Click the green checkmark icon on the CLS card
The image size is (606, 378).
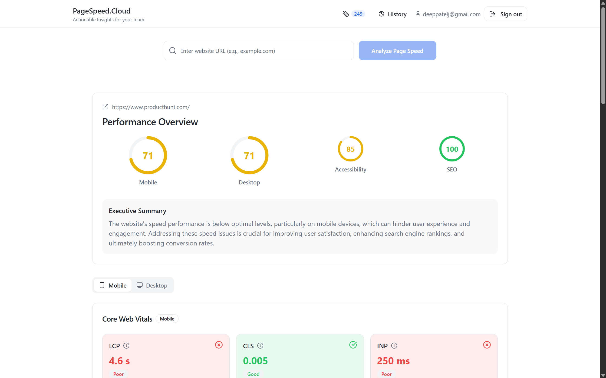click(353, 345)
